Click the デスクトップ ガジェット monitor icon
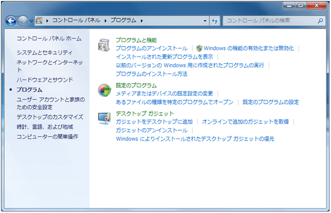 tap(104, 118)
